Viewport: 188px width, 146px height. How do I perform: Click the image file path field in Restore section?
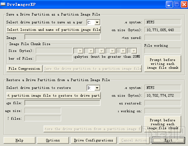tap(62, 103)
